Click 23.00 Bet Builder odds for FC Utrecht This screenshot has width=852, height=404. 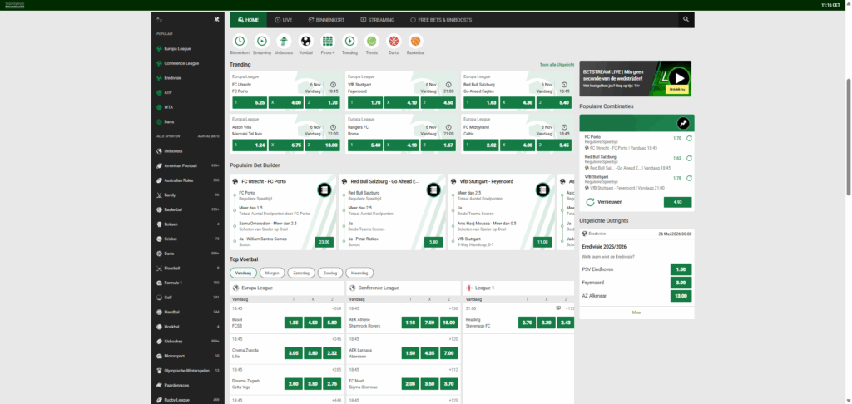point(324,242)
